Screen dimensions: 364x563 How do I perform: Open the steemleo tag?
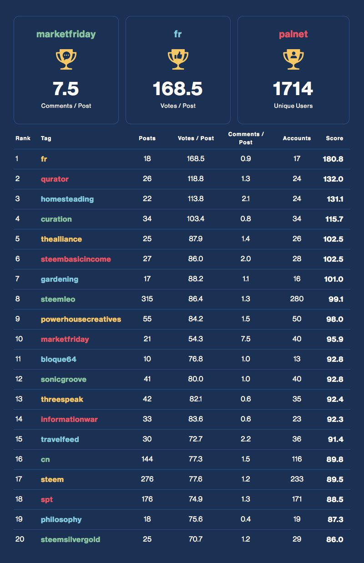tap(58, 299)
